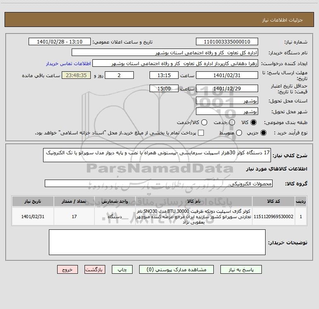This screenshot has height=309, width=319.
Task: Click the ردیف column header
Action: [x=301, y=202]
